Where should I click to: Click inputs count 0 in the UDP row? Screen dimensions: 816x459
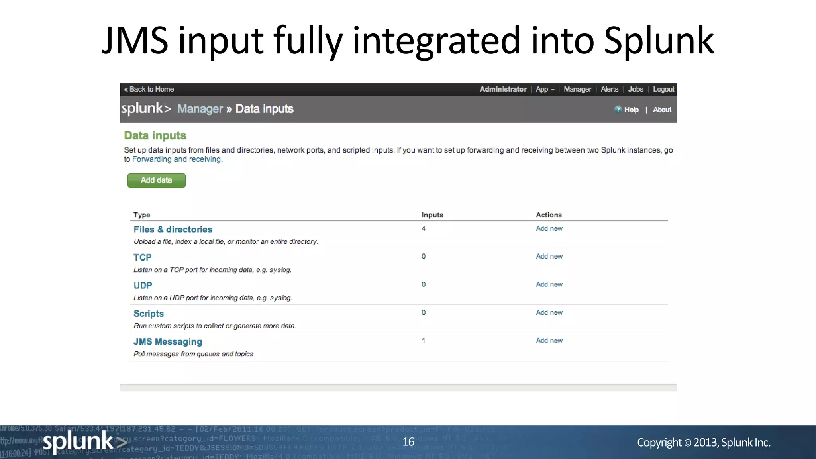click(424, 284)
